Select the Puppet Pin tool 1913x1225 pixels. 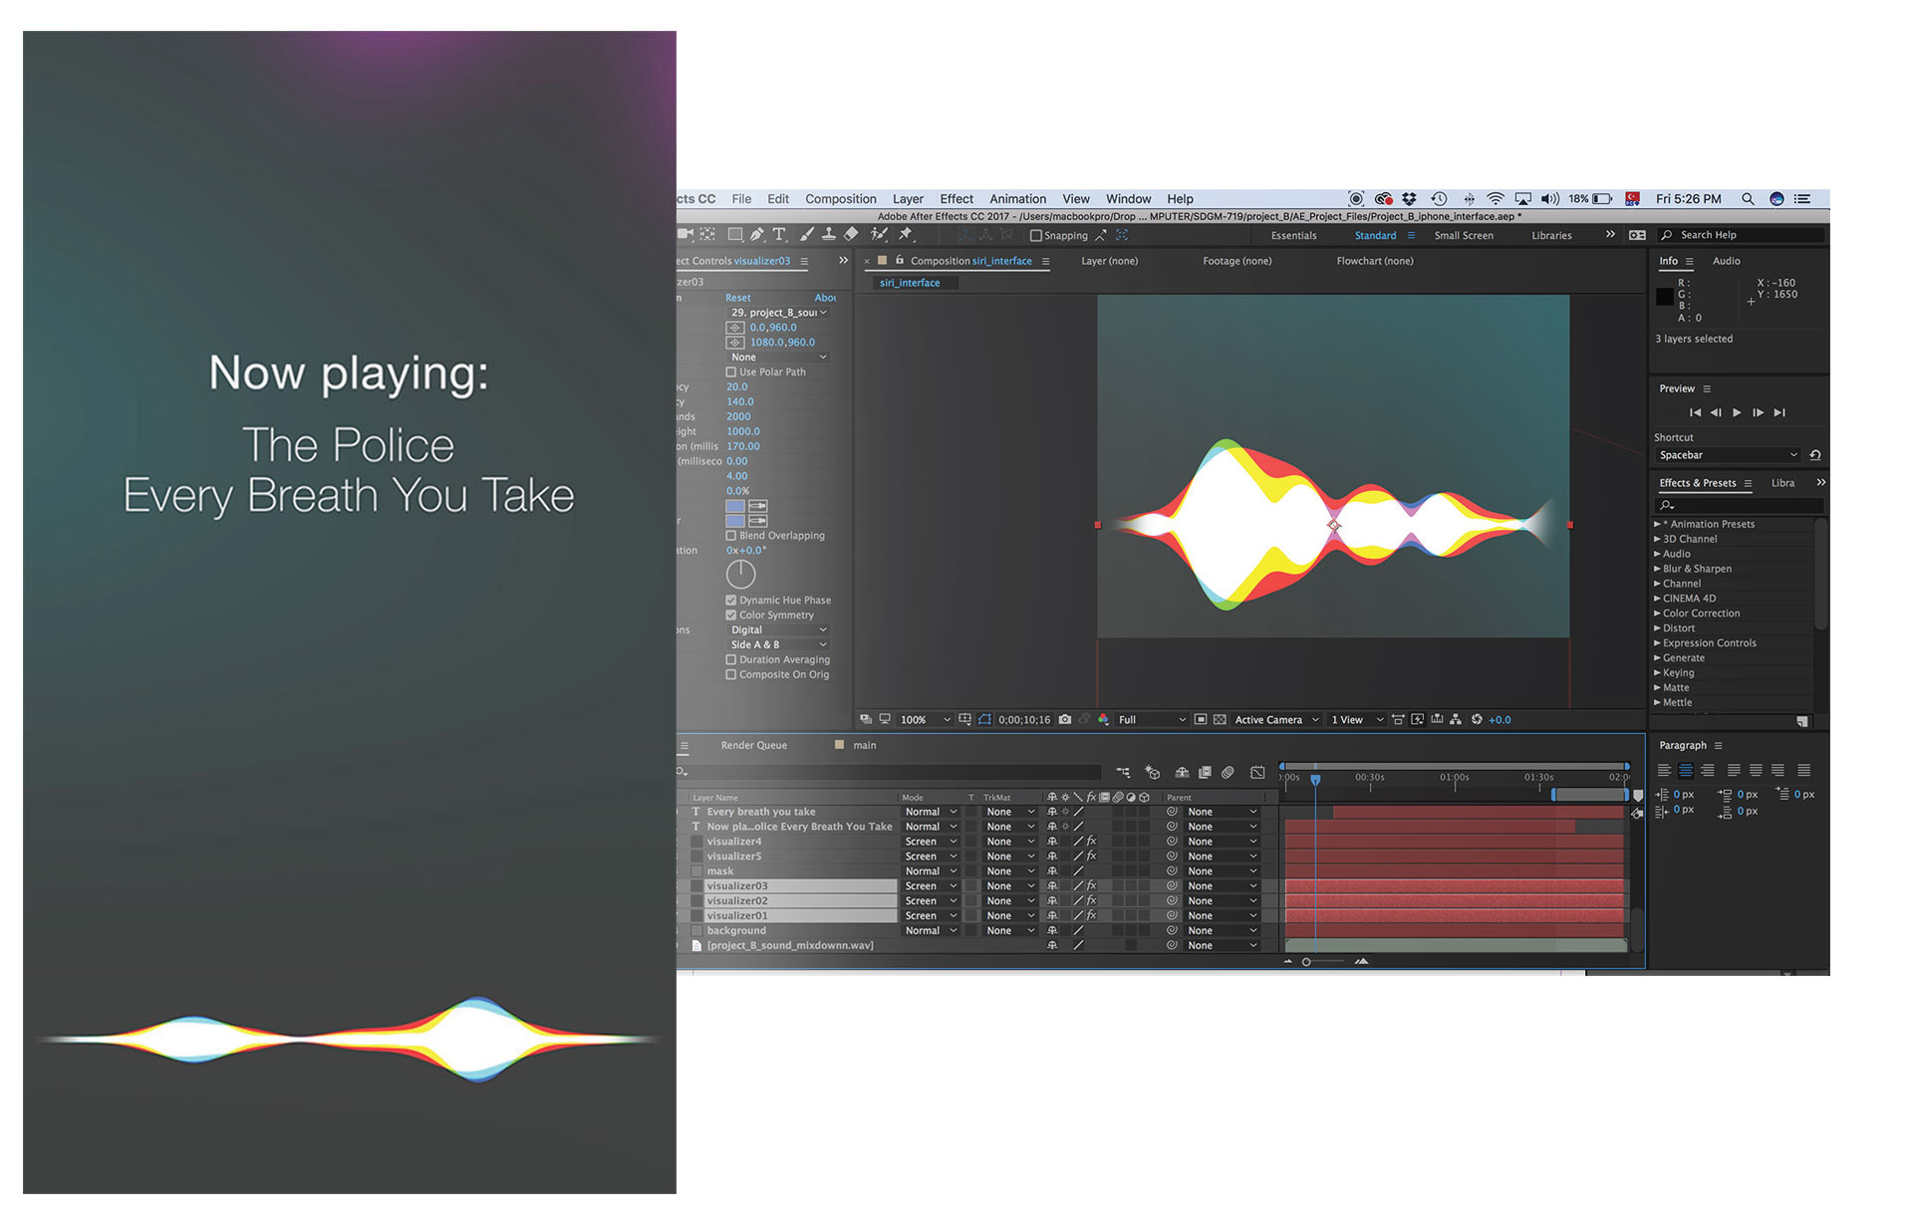point(906,235)
